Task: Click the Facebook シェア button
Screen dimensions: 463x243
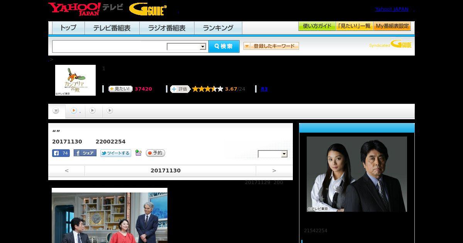Action: pos(85,153)
